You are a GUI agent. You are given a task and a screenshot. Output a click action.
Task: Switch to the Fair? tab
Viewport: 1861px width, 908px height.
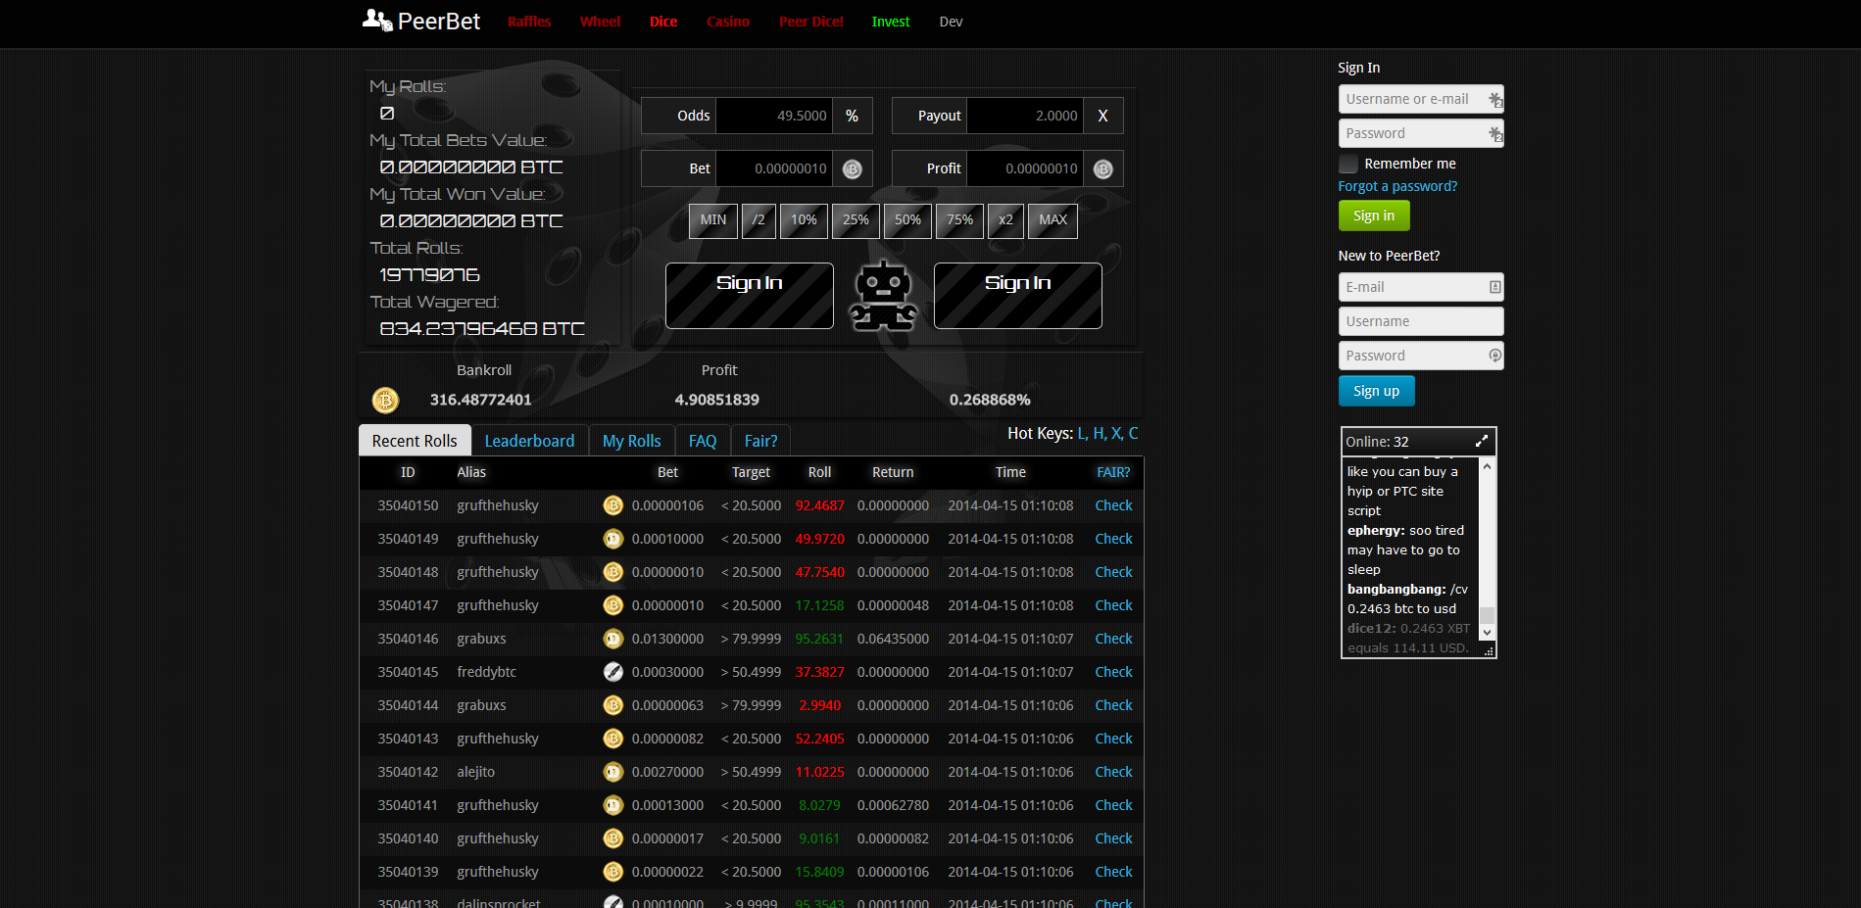click(x=760, y=441)
